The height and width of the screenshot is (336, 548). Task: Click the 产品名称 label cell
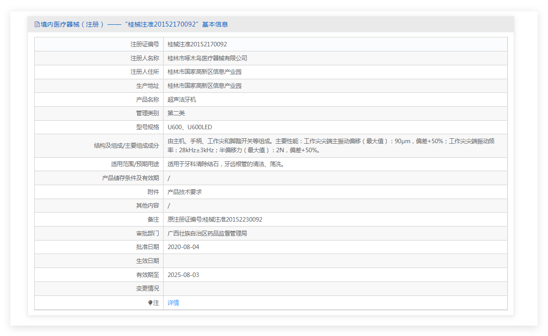tap(99, 100)
